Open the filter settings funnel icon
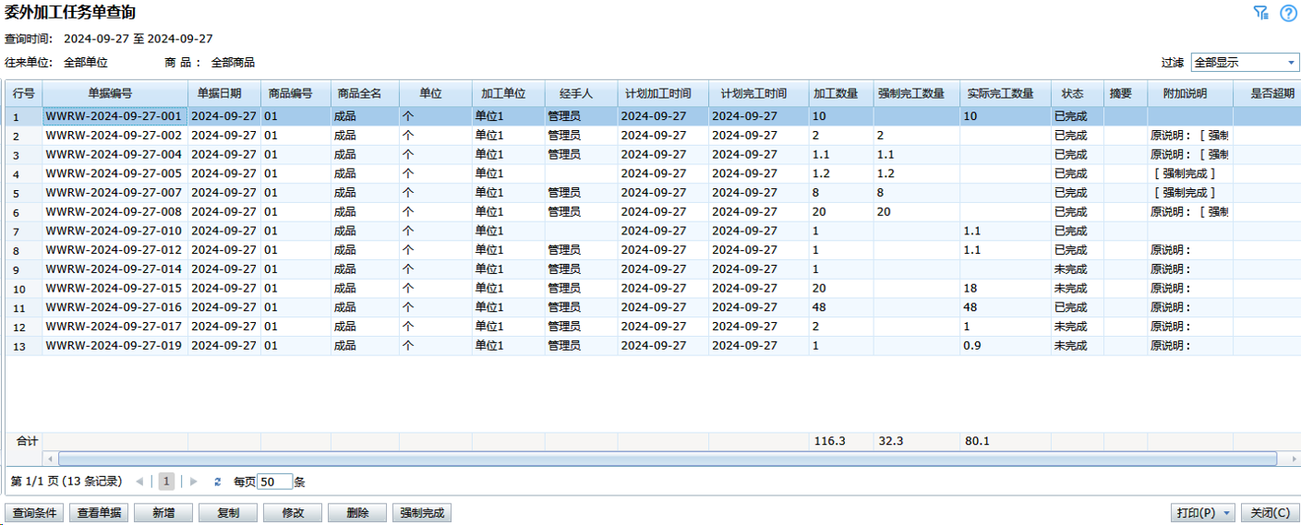The image size is (1301, 525). tap(1260, 13)
